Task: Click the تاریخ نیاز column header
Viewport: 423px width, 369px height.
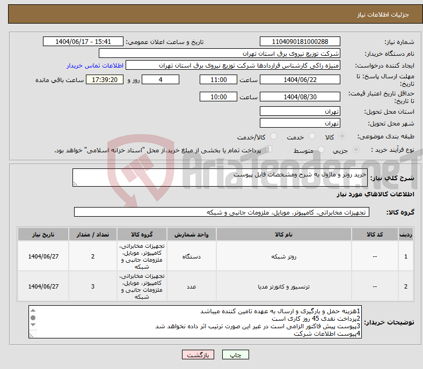Action: point(43,234)
